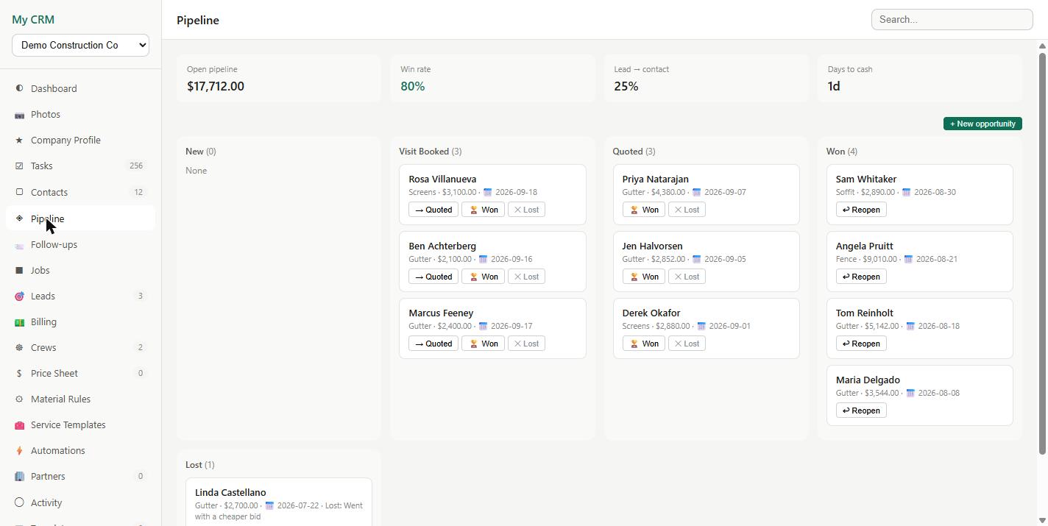Navigate to Jobs in the sidebar

(x=80, y=271)
